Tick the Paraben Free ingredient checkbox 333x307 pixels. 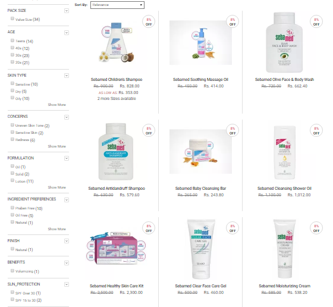pyautogui.click(x=12, y=208)
